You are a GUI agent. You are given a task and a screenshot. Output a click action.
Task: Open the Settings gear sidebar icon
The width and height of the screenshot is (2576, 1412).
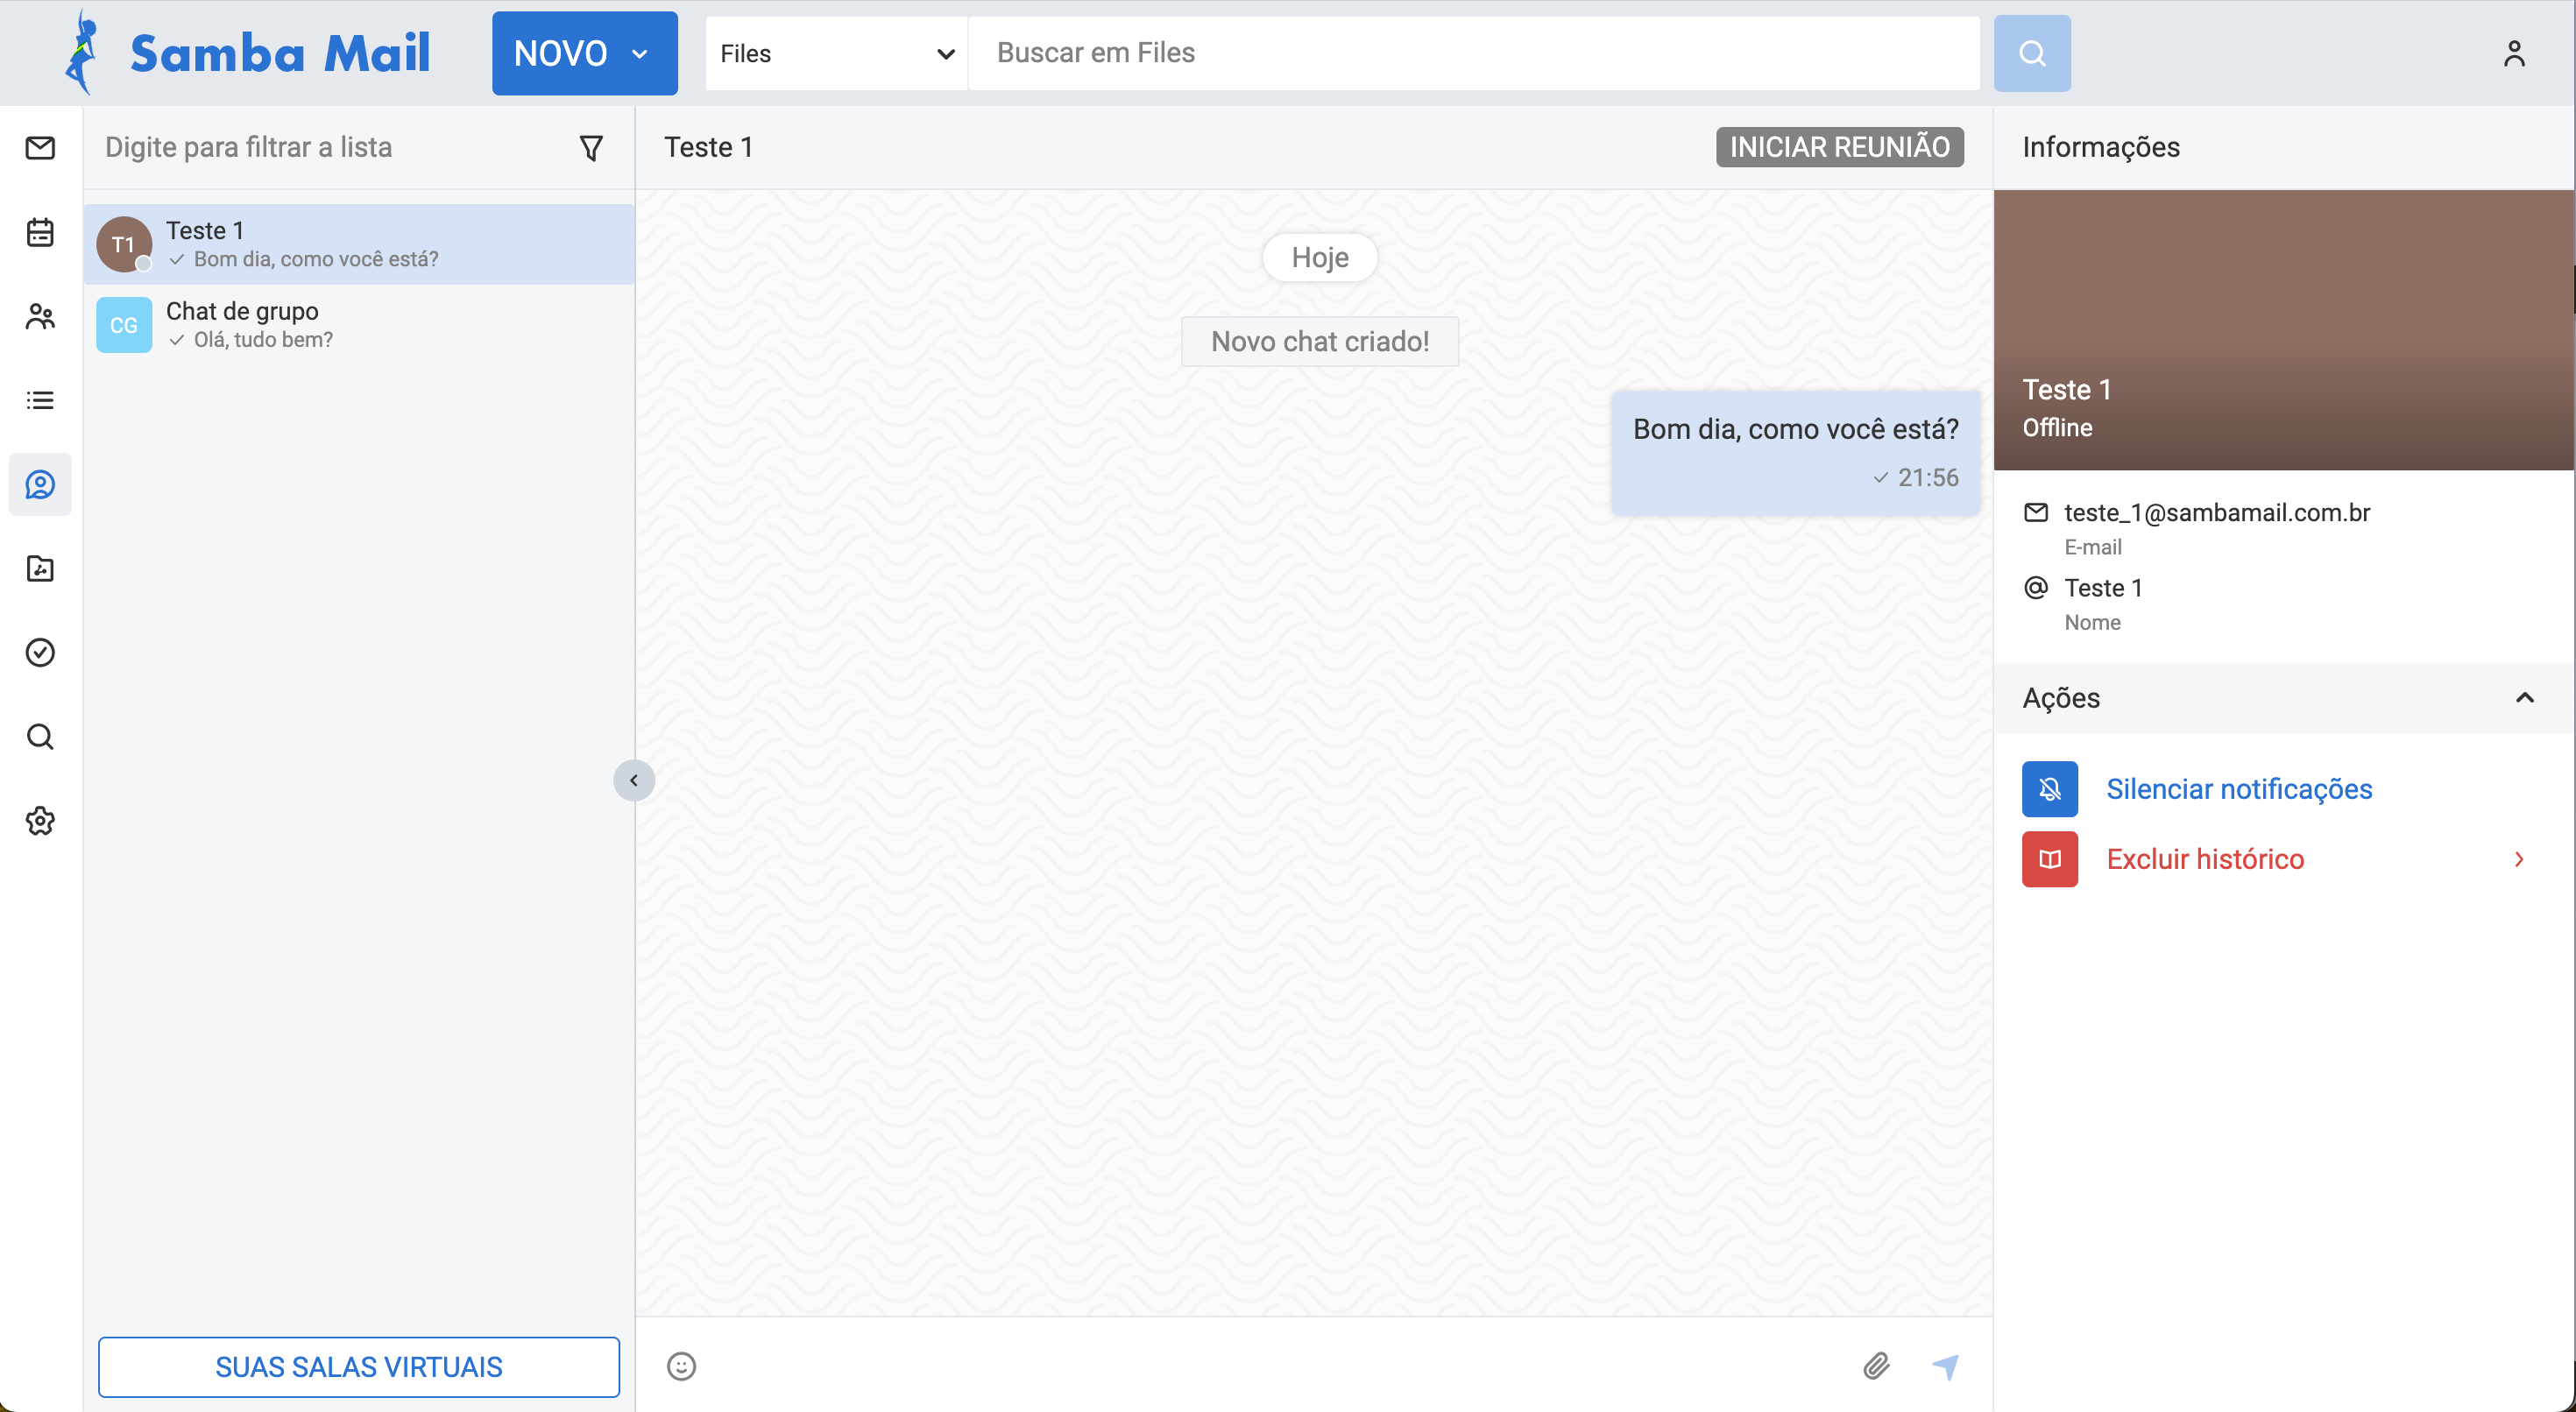[x=40, y=821]
